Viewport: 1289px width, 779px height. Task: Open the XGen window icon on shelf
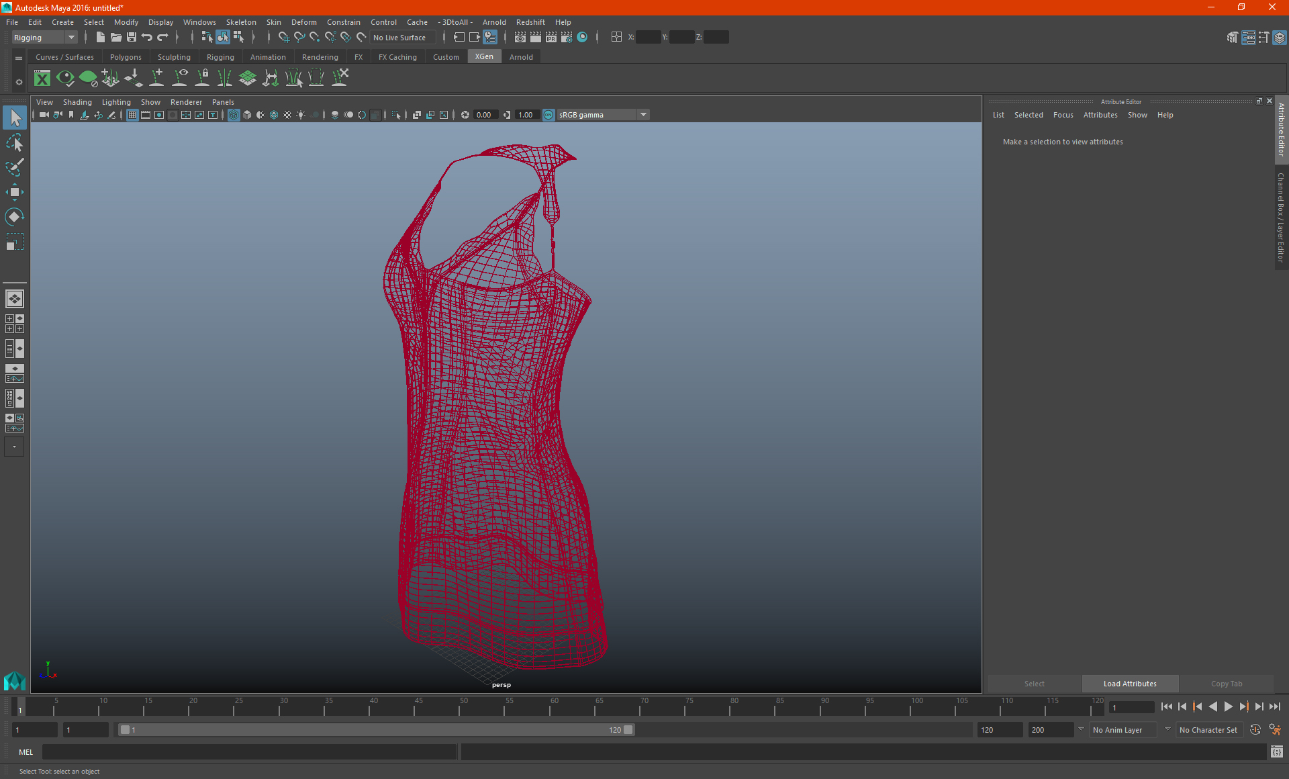tap(42, 79)
